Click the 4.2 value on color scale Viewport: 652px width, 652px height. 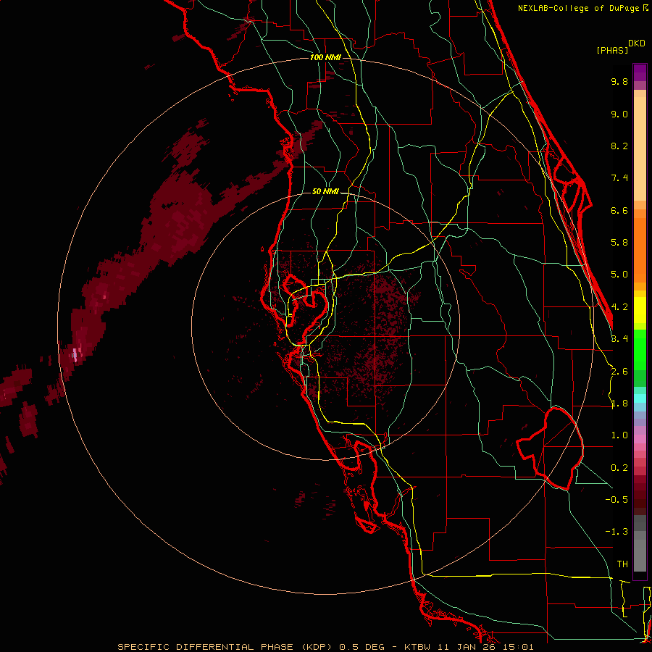pos(619,307)
